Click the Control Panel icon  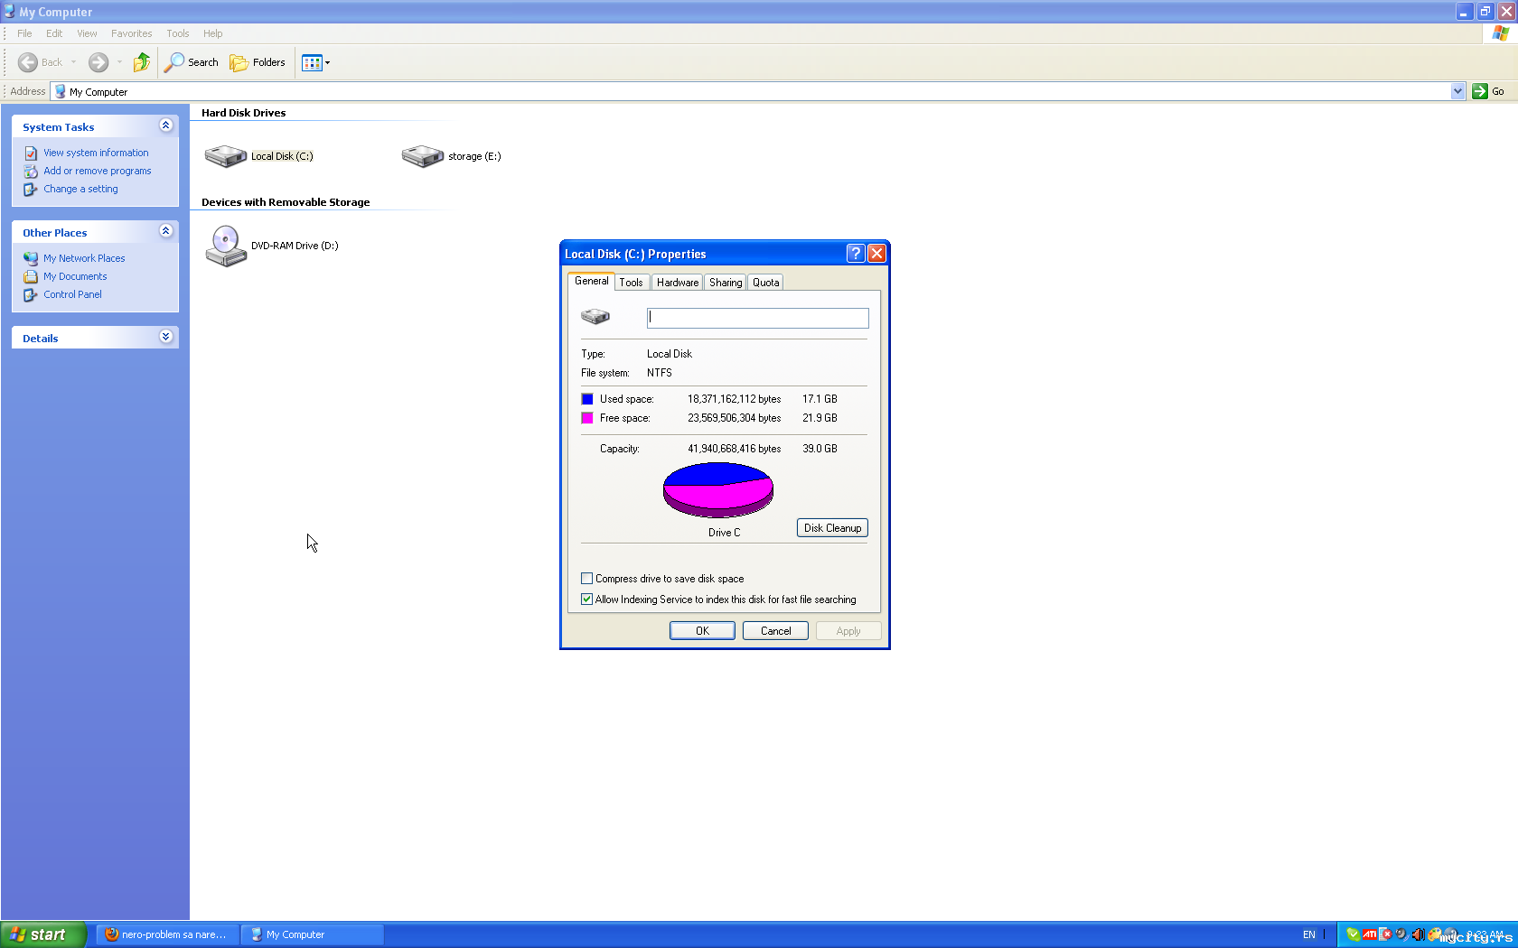pos(31,294)
